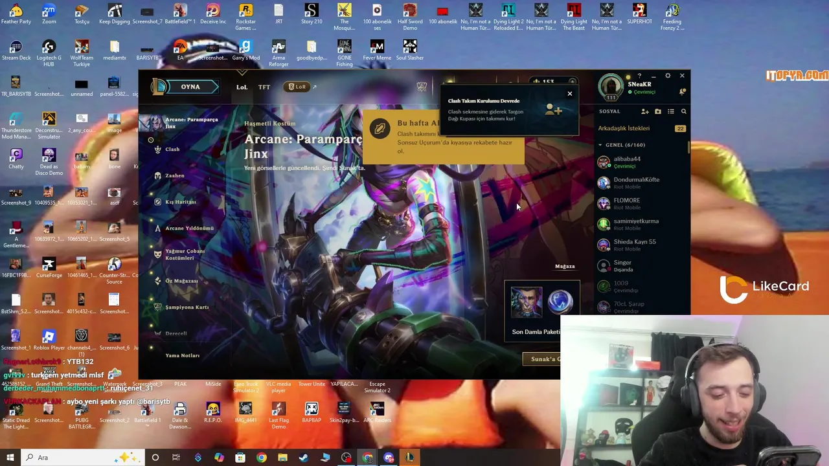Open R.E.P.O. desktop shortcut
829x466 pixels.
(212, 413)
